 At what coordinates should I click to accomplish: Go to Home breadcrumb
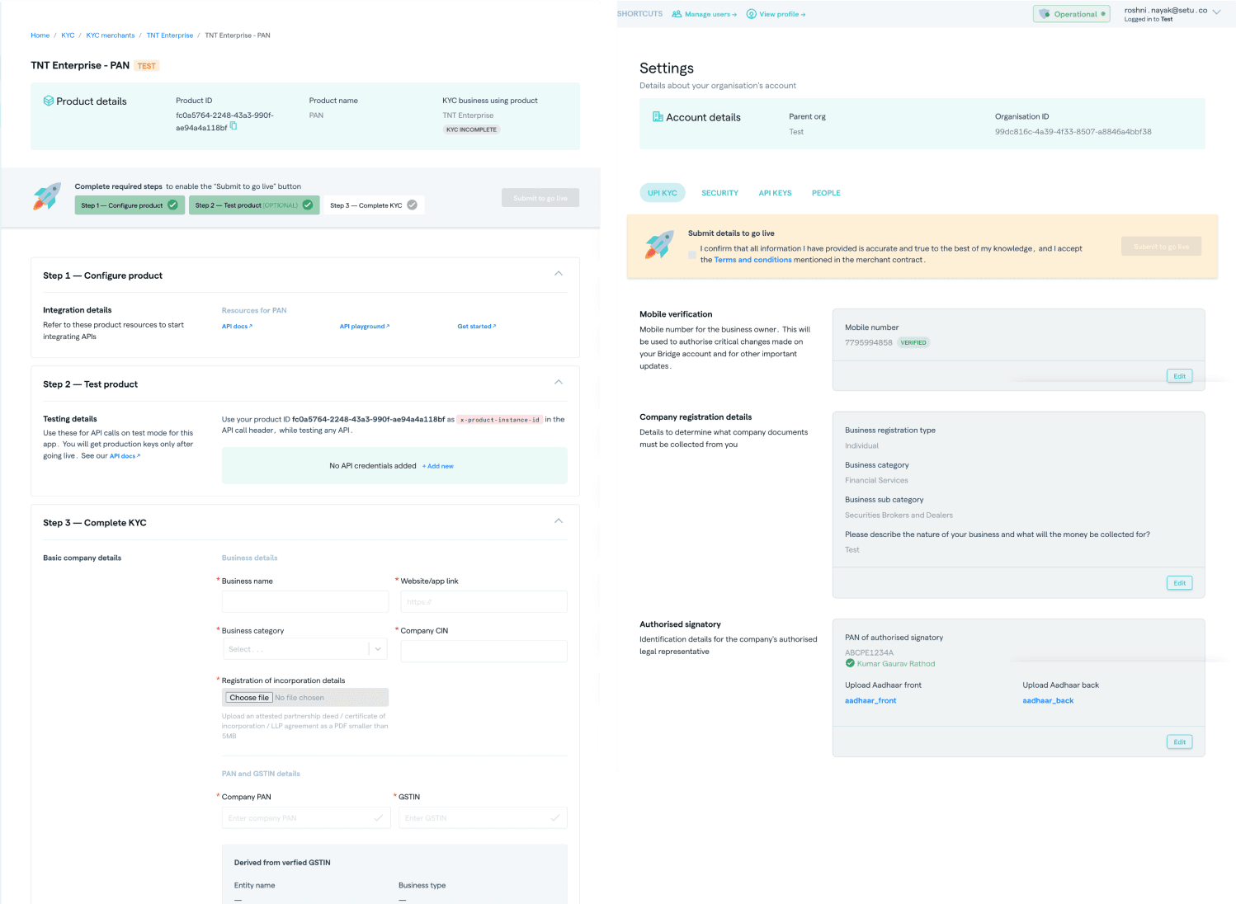pyautogui.click(x=40, y=35)
